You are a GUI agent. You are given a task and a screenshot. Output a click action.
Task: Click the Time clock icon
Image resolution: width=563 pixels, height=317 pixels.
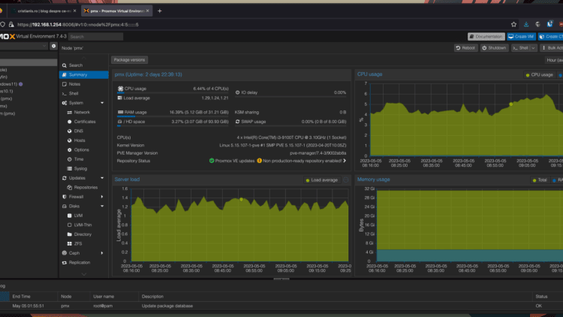69,159
